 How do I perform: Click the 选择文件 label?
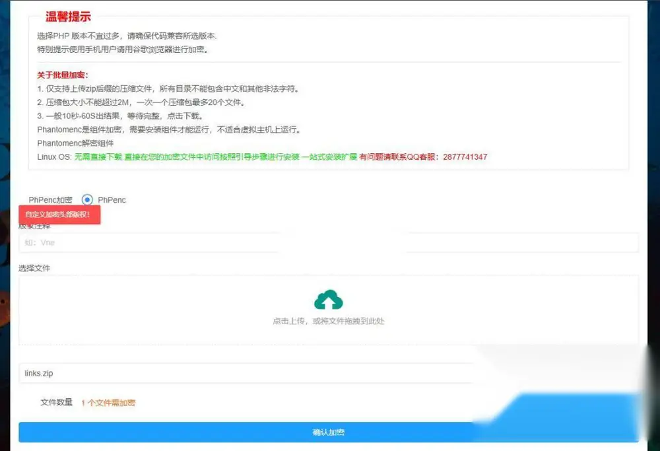pyautogui.click(x=34, y=268)
